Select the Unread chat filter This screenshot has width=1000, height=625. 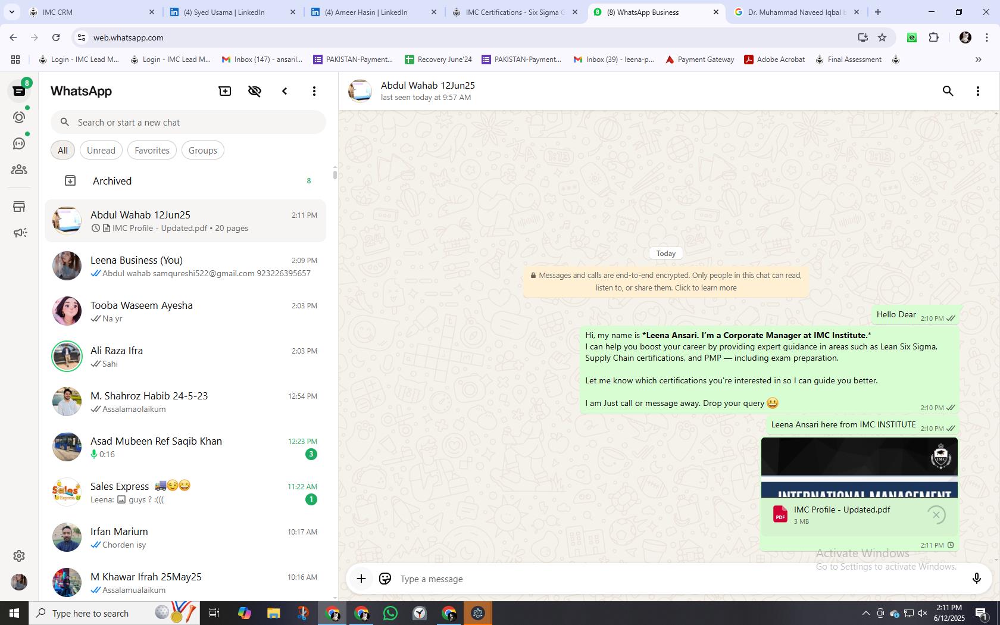[x=101, y=151]
